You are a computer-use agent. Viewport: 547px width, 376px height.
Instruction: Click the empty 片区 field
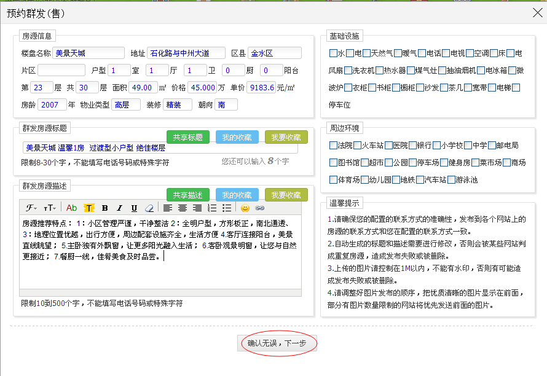point(61,71)
